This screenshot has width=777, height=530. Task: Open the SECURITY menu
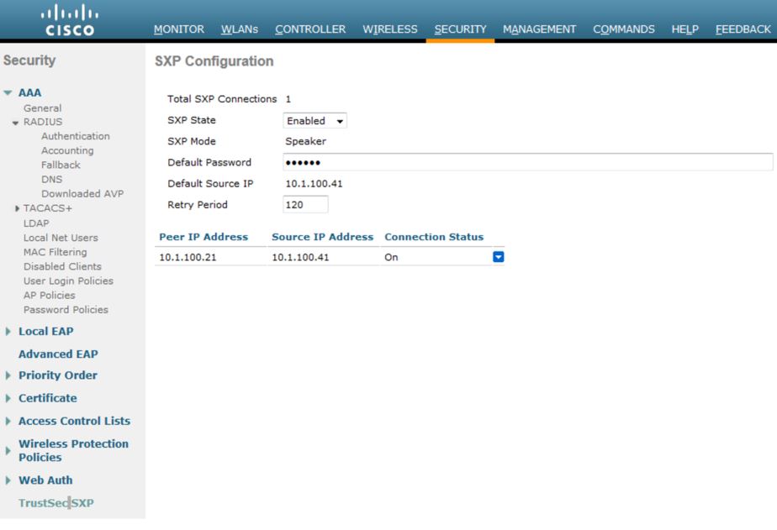(460, 29)
